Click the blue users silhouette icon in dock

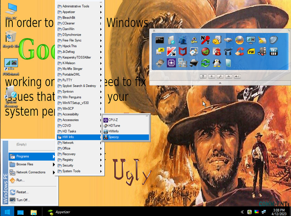183,40
